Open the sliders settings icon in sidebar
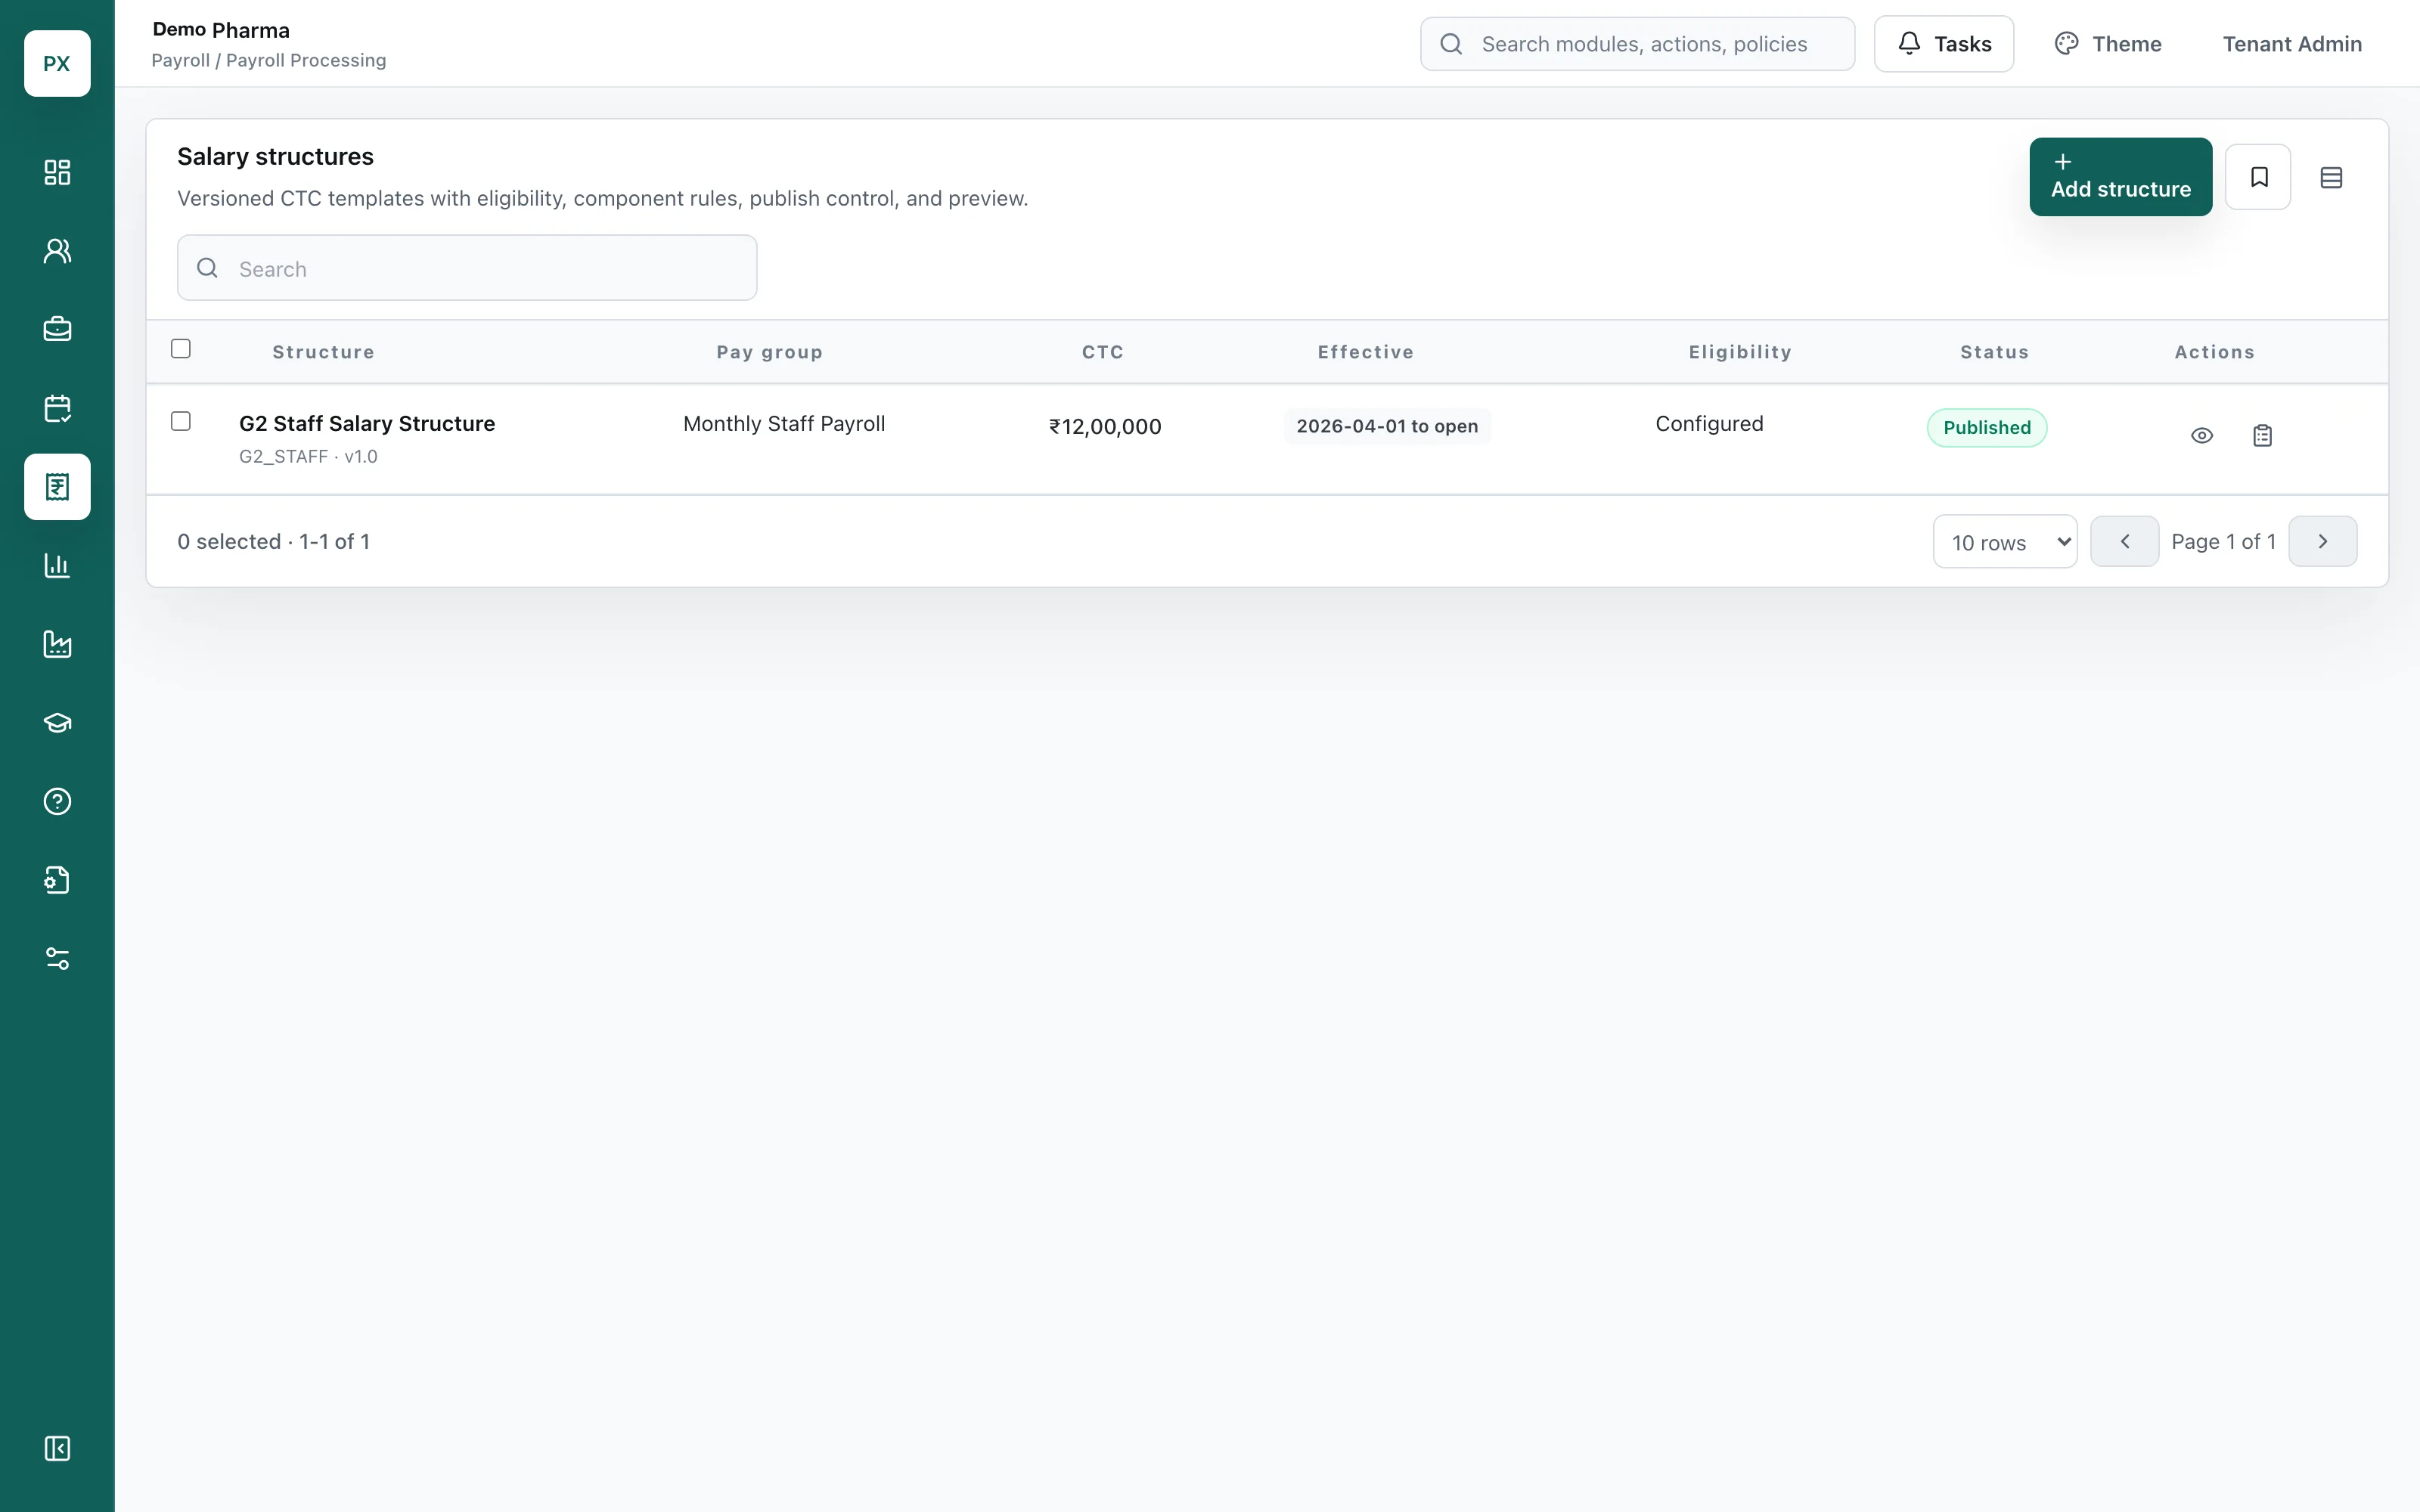This screenshot has height=1512, width=2420. coord(57,959)
